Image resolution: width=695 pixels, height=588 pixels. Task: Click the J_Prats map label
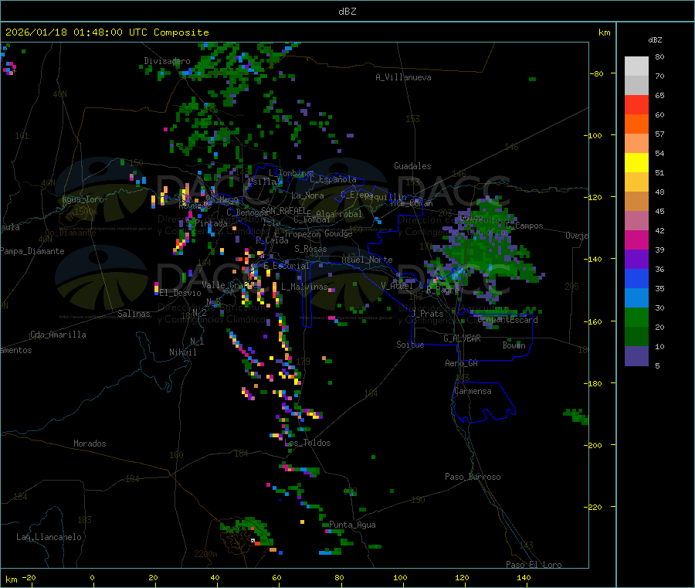click(428, 314)
